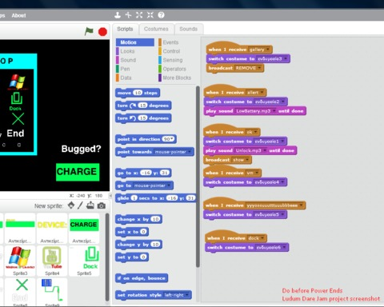Open the when I receive allert dropdown

(262, 93)
